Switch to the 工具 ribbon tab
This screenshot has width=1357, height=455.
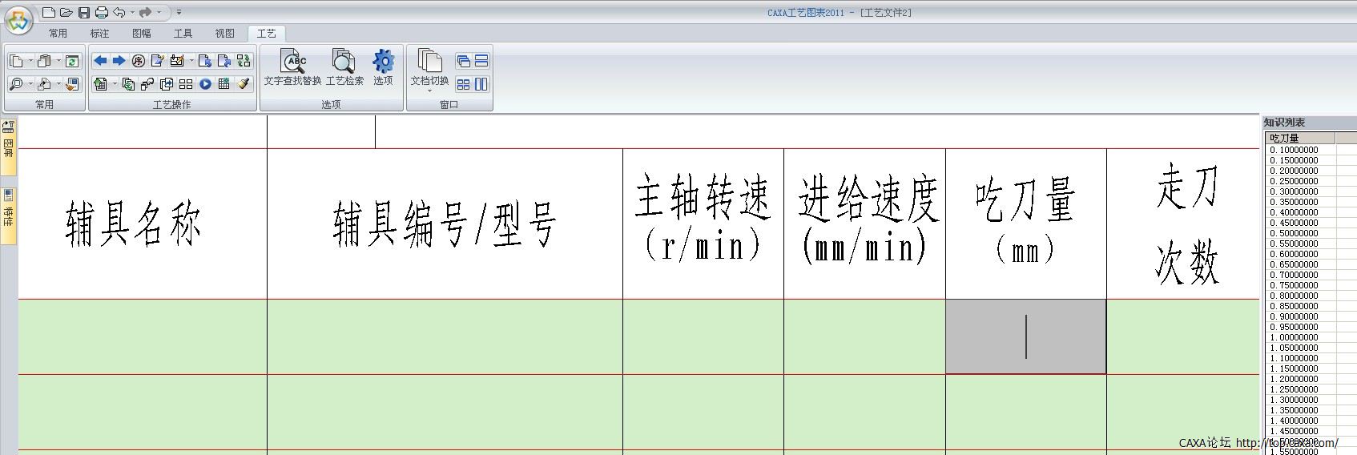point(183,33)
